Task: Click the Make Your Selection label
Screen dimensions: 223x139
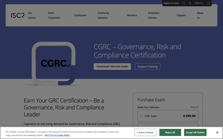Action: tap(148, 107)
